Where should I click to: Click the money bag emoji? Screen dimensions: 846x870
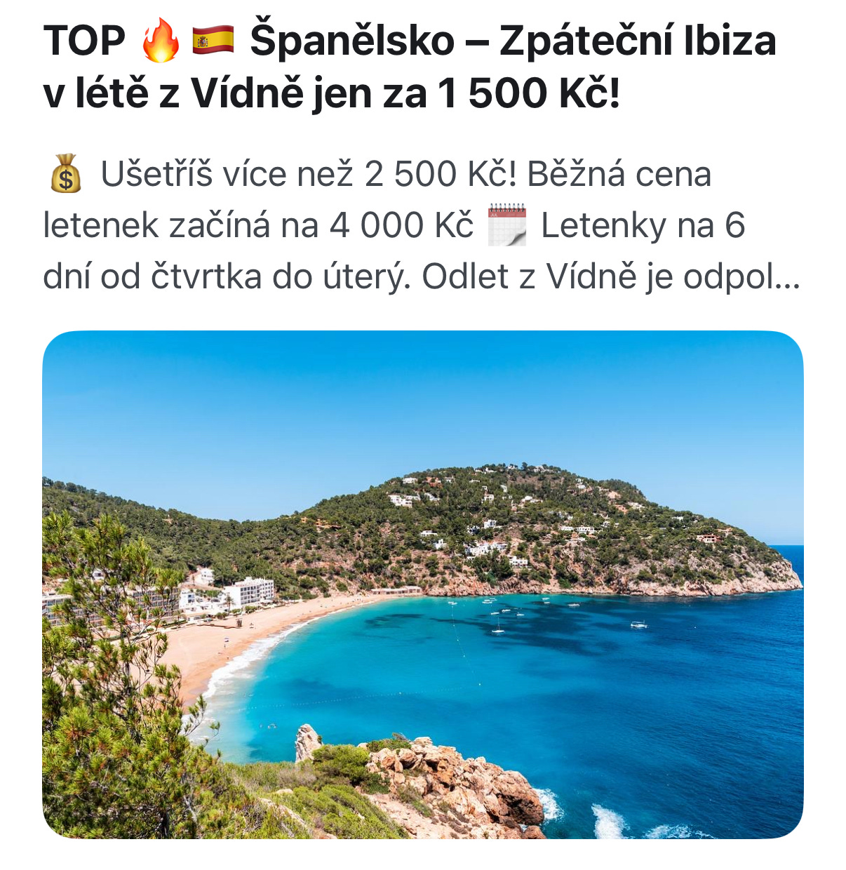coord(65,174)
